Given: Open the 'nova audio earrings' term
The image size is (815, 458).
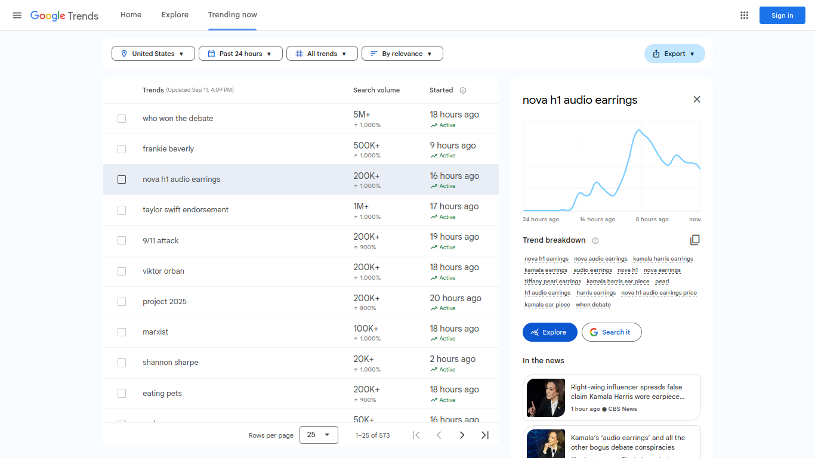Looking at the screenshot, I should (600, 259).
